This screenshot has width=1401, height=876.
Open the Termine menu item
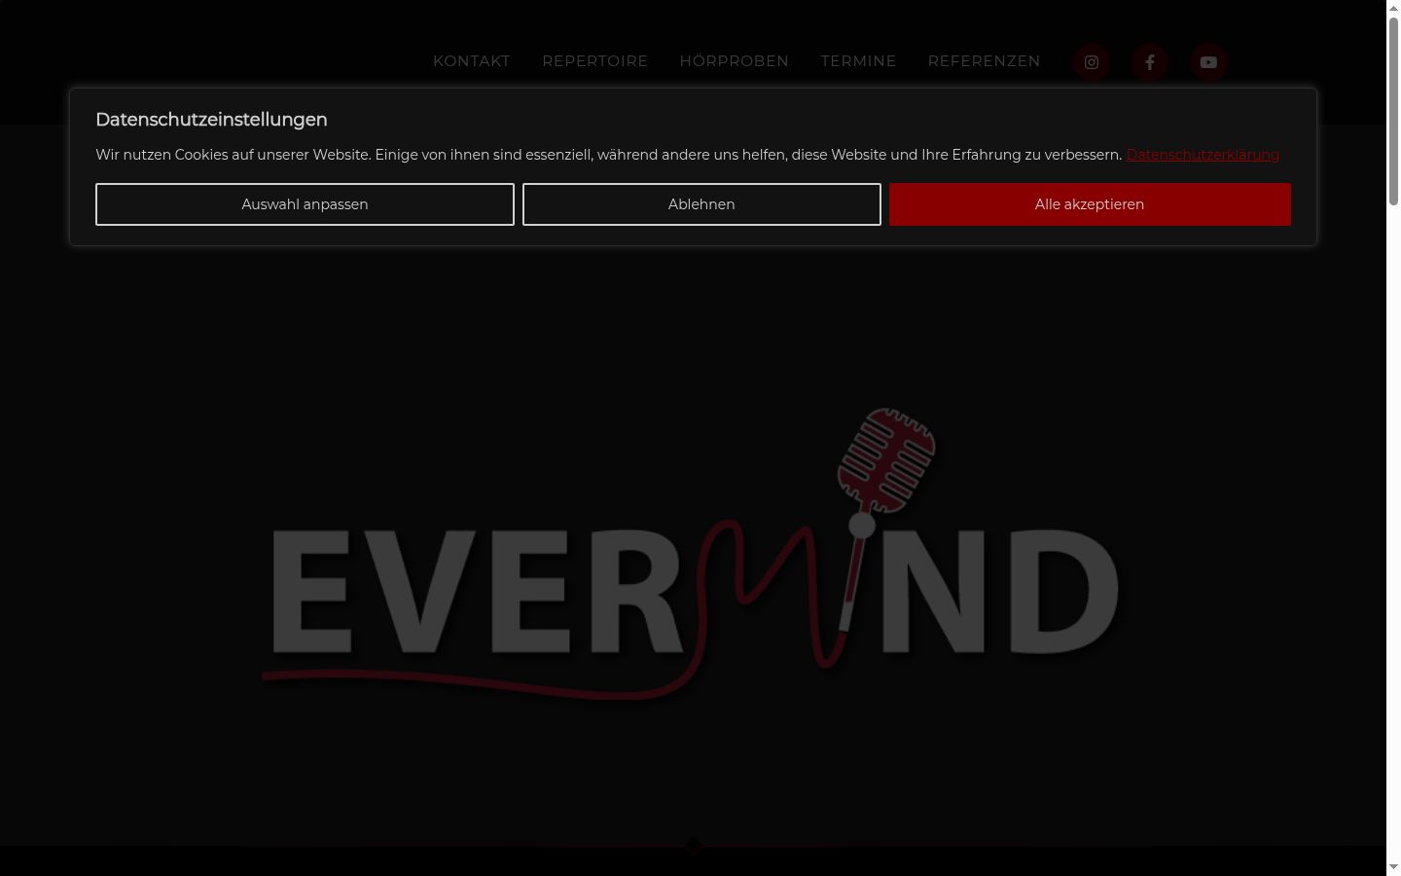point(858,61)
